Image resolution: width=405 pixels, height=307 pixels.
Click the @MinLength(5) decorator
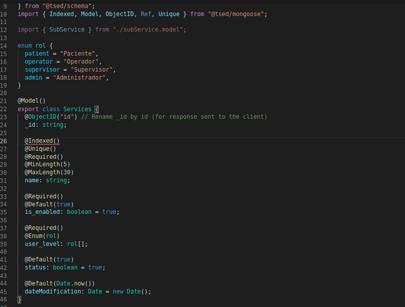(x=47, y=165)
